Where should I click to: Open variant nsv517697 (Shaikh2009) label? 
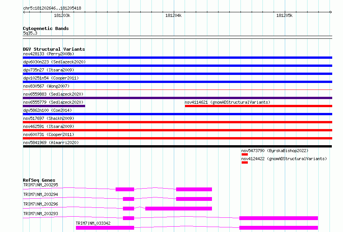point(49,118)
